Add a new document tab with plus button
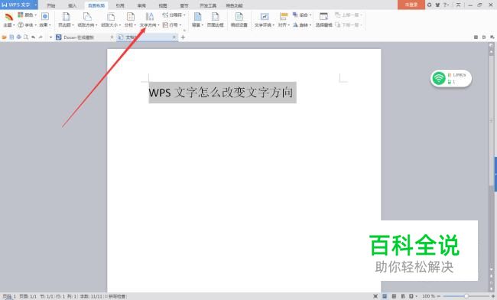 (183, 37)
